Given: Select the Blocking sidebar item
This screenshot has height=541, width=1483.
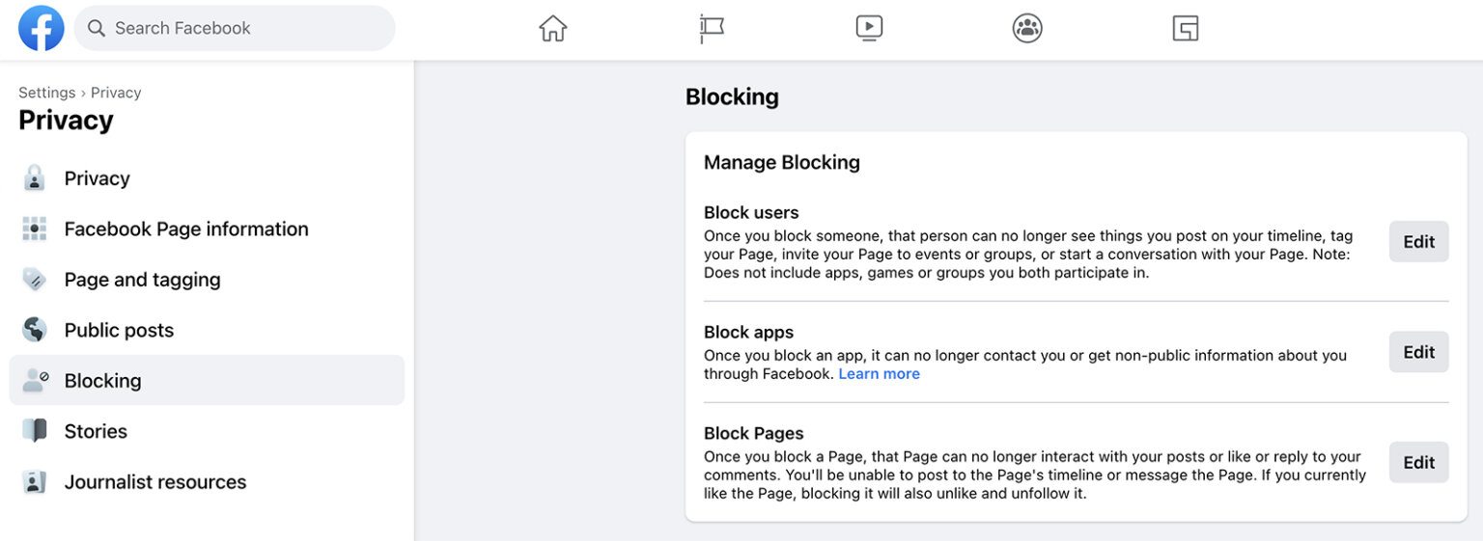Looking at the screenshot, I should pyautogui.click(x=102, y=381).
